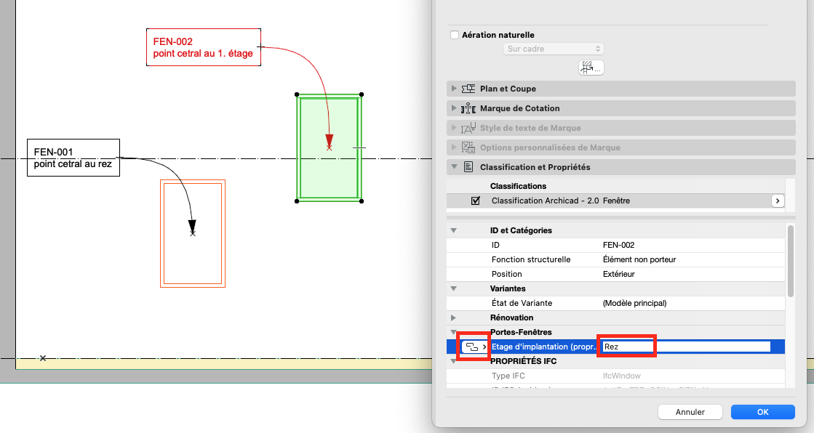Select the Fonction structurelle property label
Image resolution: width=814 pixels, height=433 pixels.
(530, 259)
